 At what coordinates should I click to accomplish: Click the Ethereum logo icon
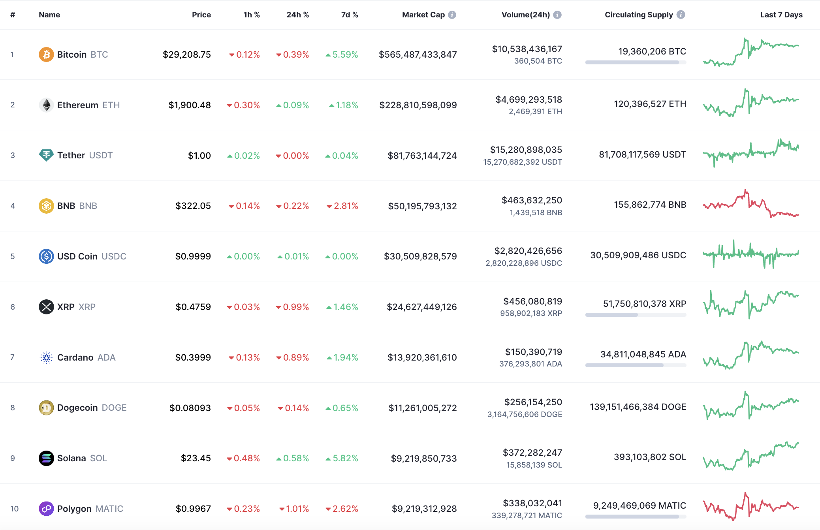click(47, 105)
